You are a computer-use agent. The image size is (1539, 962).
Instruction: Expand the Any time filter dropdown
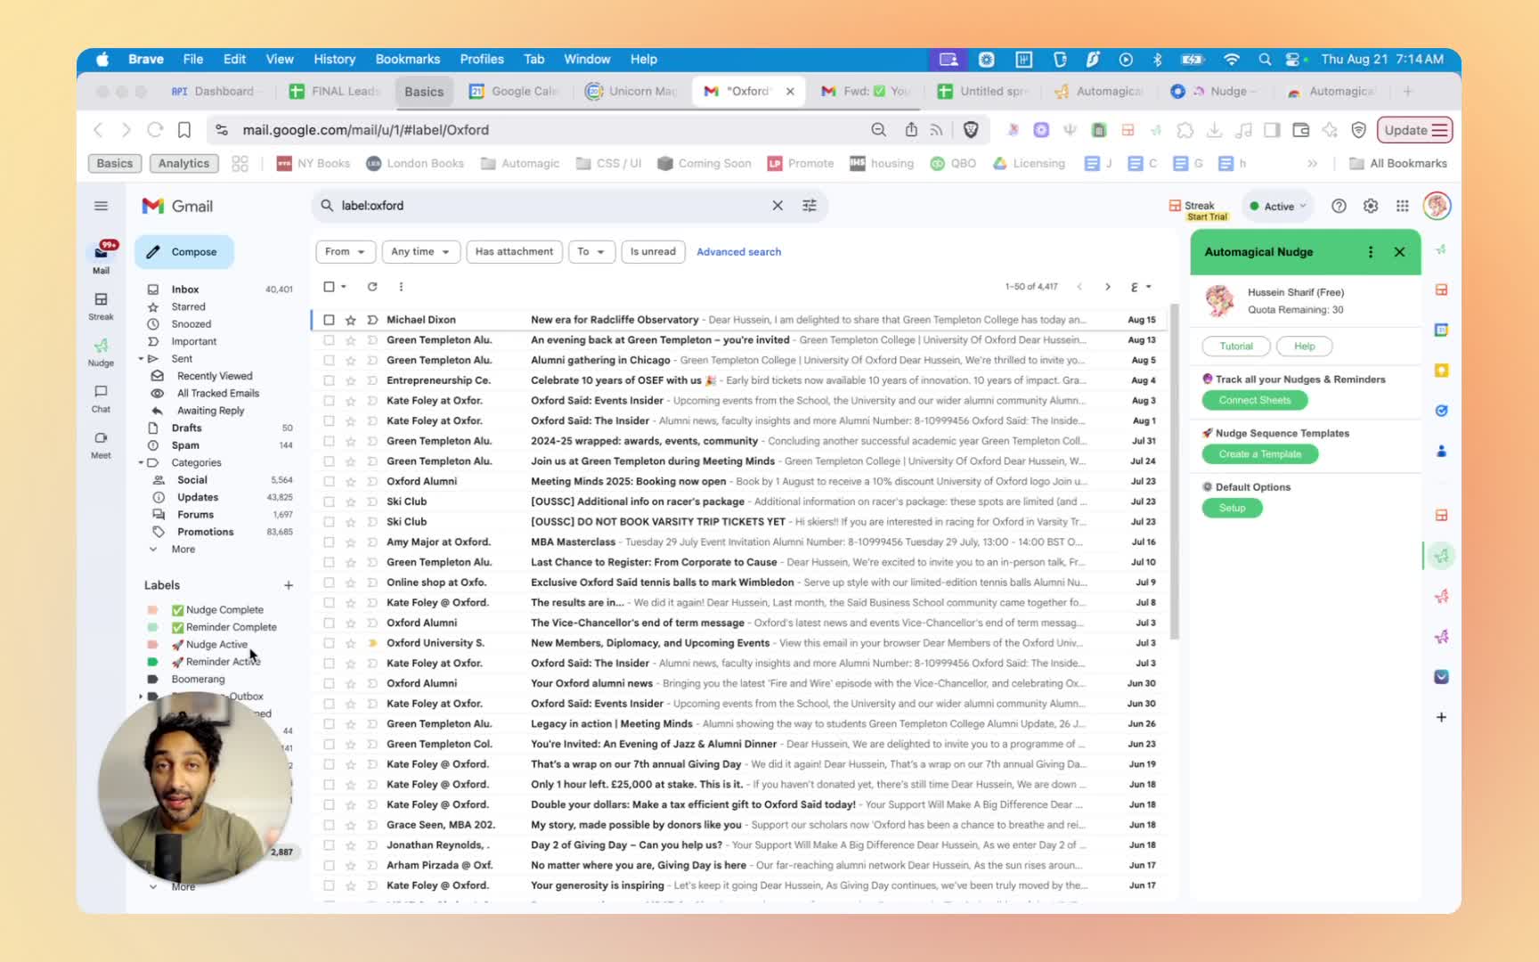tap(420, 252)
